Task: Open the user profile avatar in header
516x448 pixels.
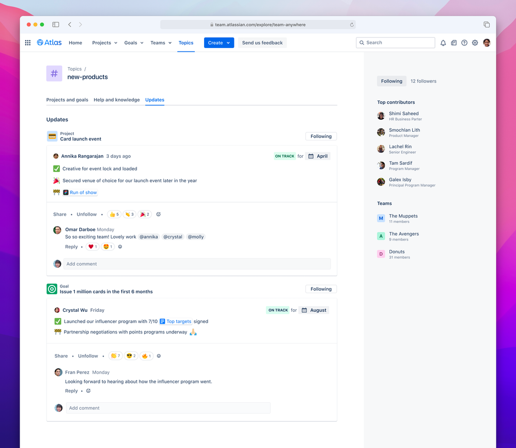Action: pyautogui.click(x=487, y=42)
